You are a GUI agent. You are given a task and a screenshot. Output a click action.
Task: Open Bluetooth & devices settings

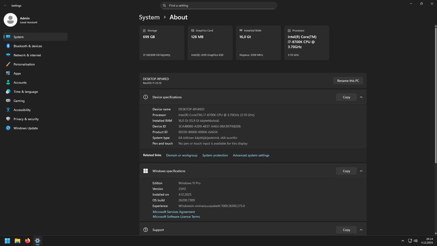[27, 46]
